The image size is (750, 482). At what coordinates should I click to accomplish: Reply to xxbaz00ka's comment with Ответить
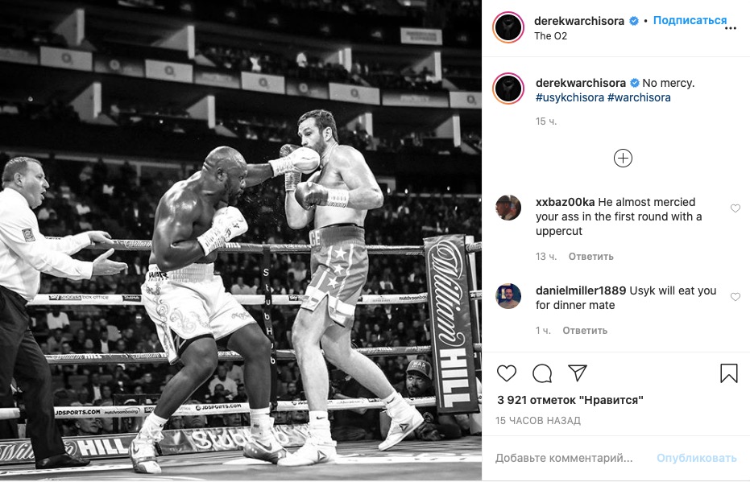(x=590, y=257)
